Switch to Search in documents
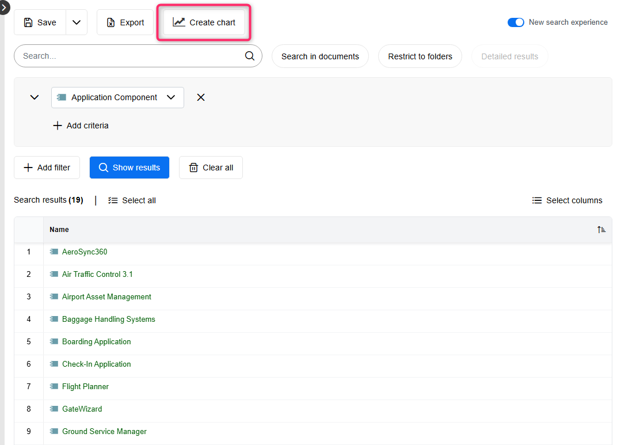This screenshot has height=445, width=621. (x=320, y=56)
